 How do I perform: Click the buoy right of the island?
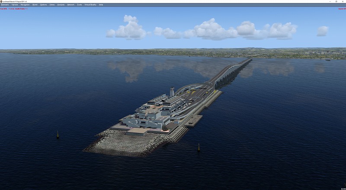[x=199, y=147]
